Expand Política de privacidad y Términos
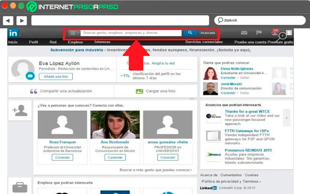310x194 pixels. [x=231, y=181]
